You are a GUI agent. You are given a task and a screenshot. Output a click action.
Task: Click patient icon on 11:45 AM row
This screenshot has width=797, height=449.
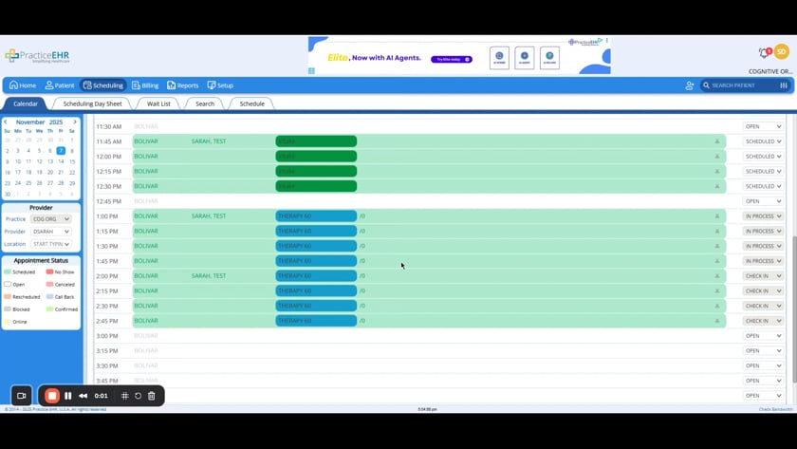717,141
